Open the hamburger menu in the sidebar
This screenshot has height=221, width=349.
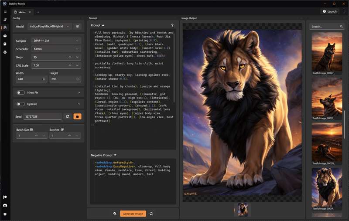pyautogui.click(x=5, y=12)
